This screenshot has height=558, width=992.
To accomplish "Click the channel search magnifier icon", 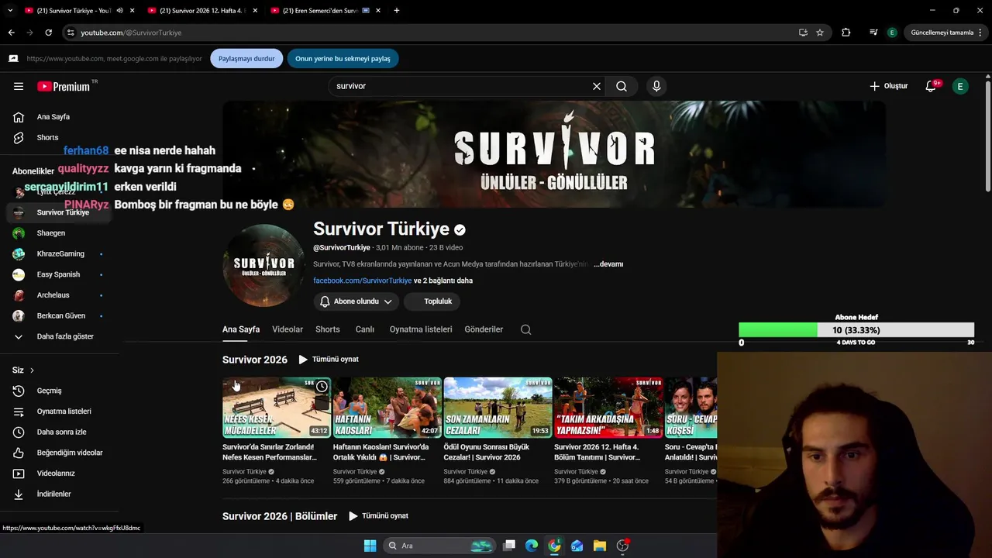I will tap(525, 329).
